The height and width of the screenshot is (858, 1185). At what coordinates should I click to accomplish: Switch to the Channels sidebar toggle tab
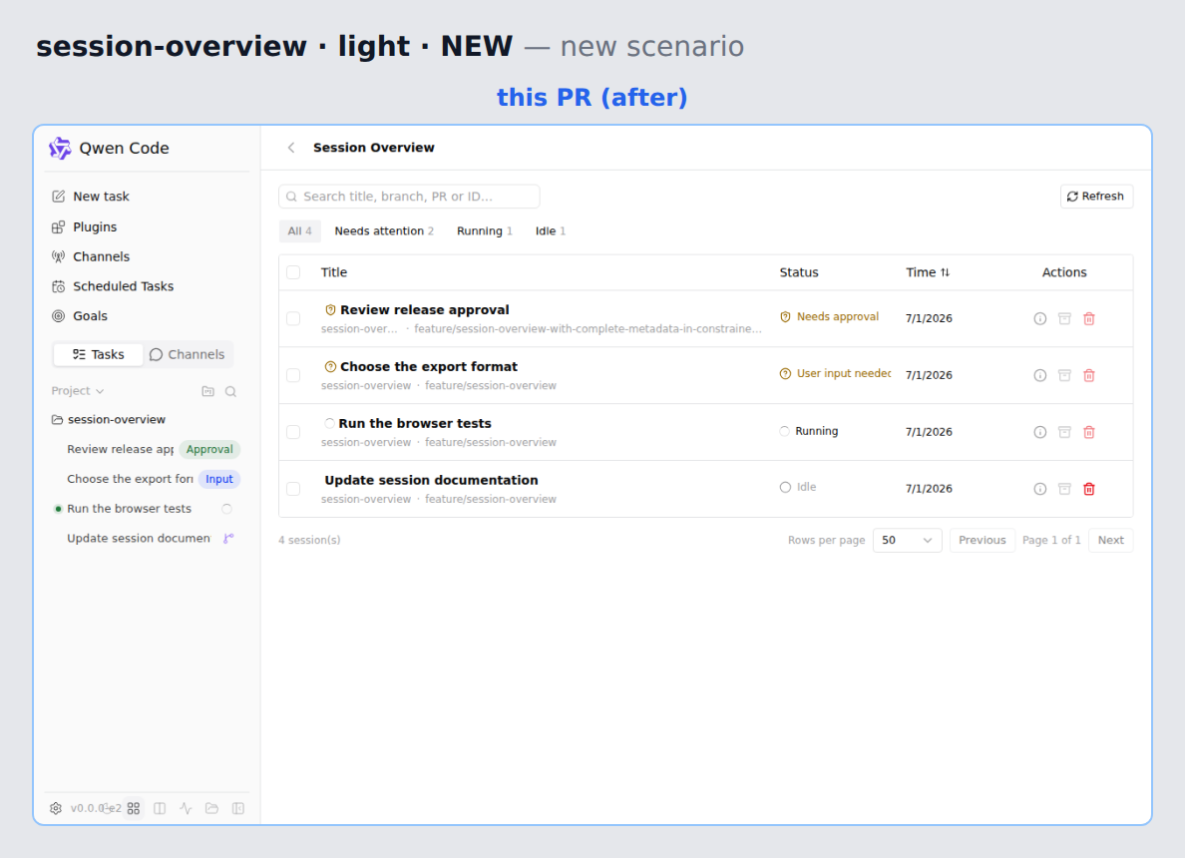pyautogui.click(x=187, y=354)
